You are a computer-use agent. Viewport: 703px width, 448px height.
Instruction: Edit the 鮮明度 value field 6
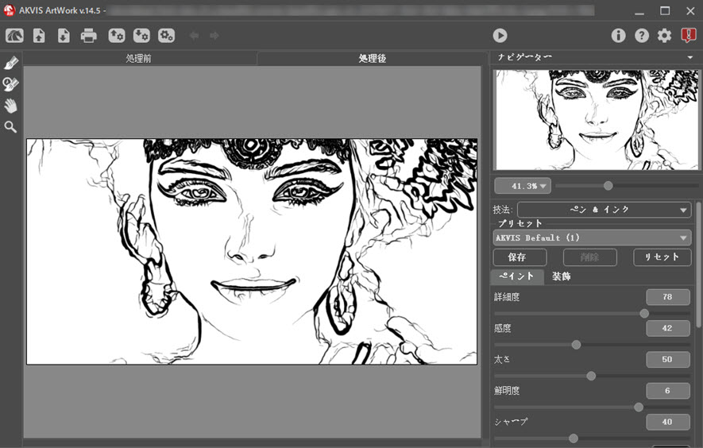click(x=667, y=391)
